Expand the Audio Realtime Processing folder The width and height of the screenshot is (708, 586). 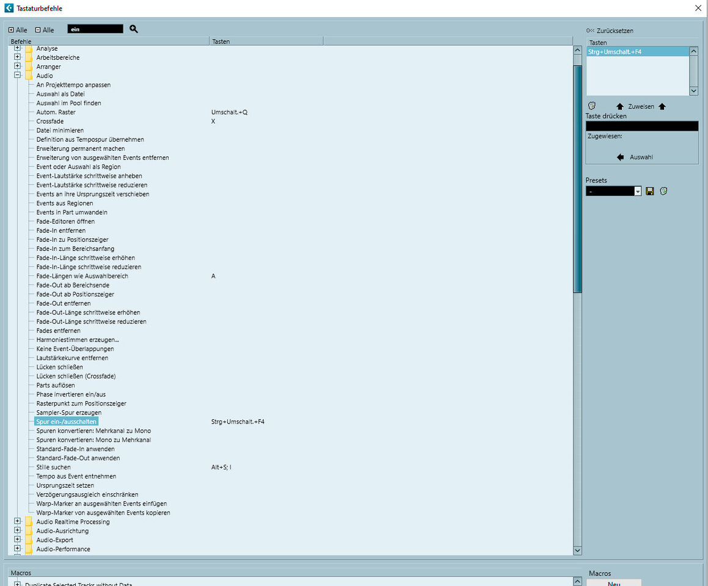pos(17,521)
